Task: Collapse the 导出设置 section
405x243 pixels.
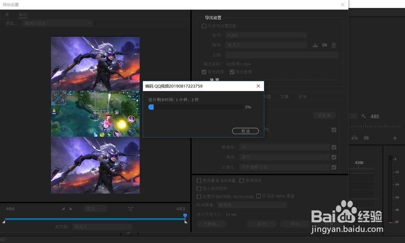Action: pos(200,17)
